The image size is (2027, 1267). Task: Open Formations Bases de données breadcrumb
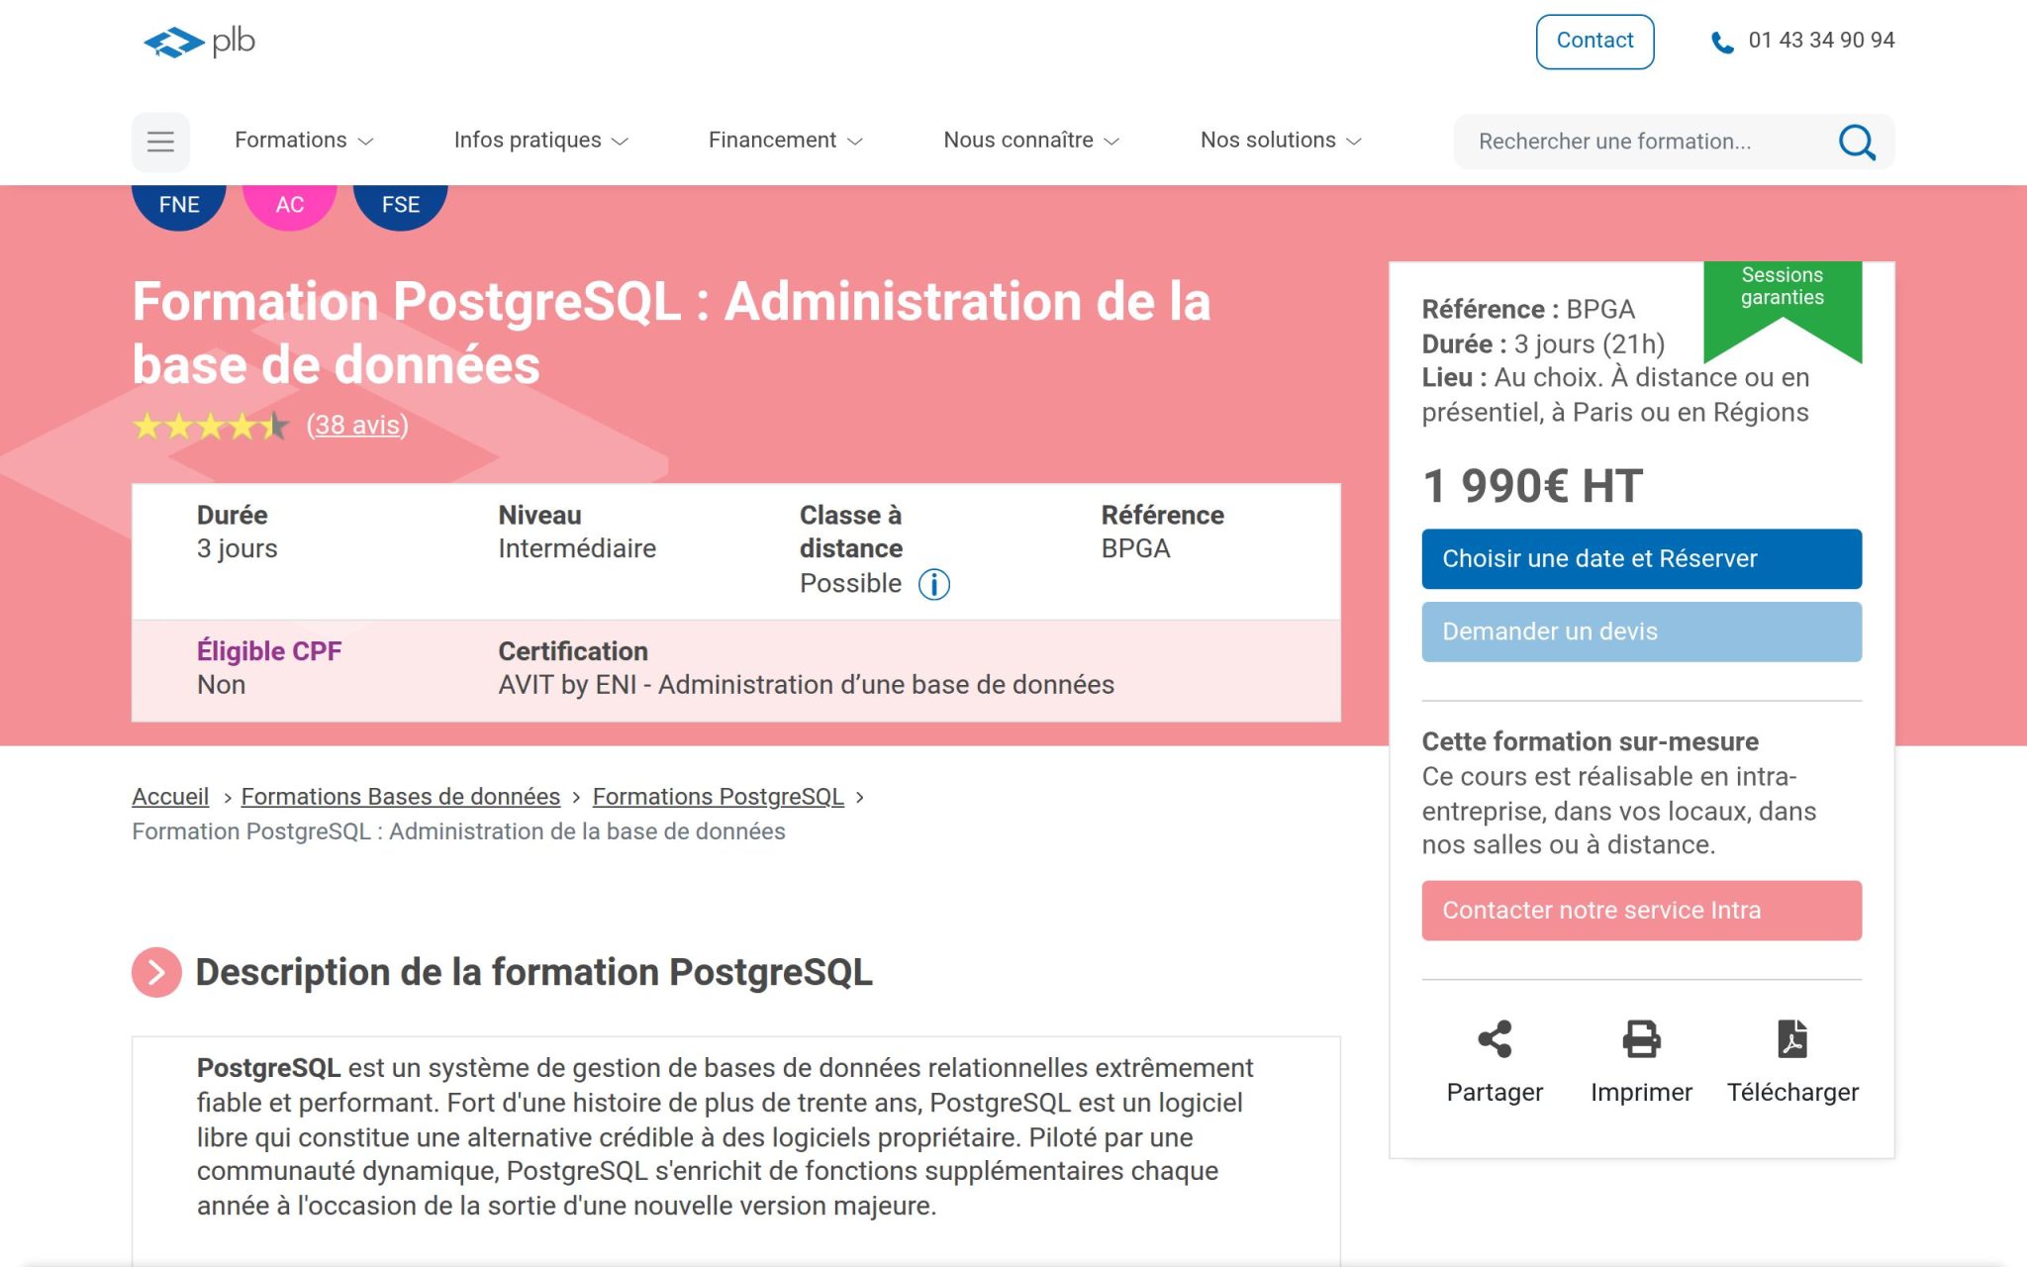pyautogui.click(x=401, y=797)
